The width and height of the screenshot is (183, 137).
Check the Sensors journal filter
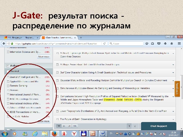[8, 90]
